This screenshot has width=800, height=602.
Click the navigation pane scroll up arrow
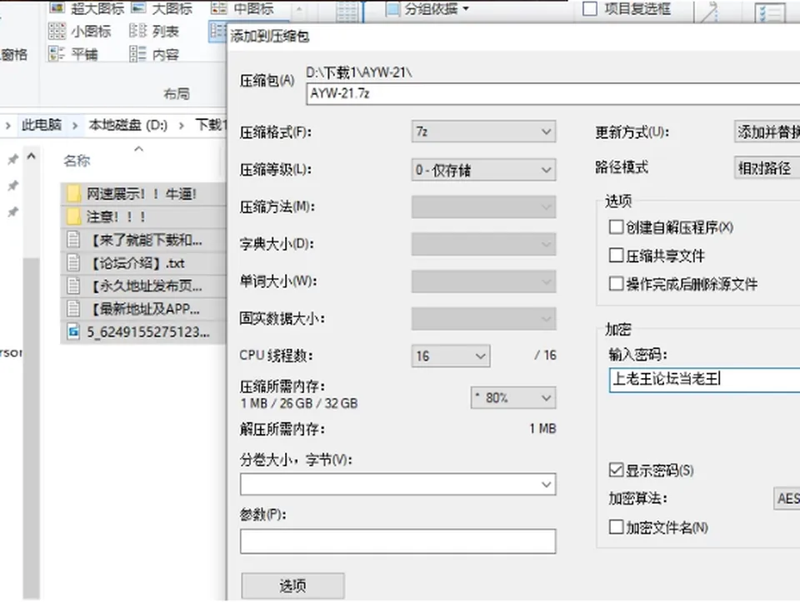pos(32,156)
